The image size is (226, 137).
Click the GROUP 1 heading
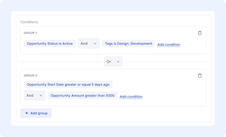coord(30,33)
